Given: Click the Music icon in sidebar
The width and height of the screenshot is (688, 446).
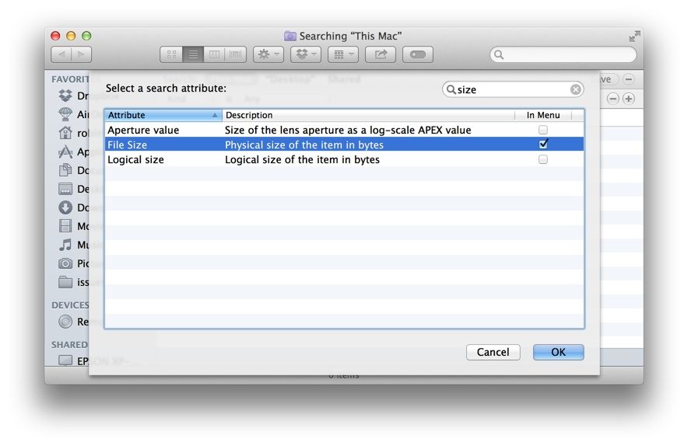Looking at the screenshot, I should pyautogui.click(x=65, y=245).
